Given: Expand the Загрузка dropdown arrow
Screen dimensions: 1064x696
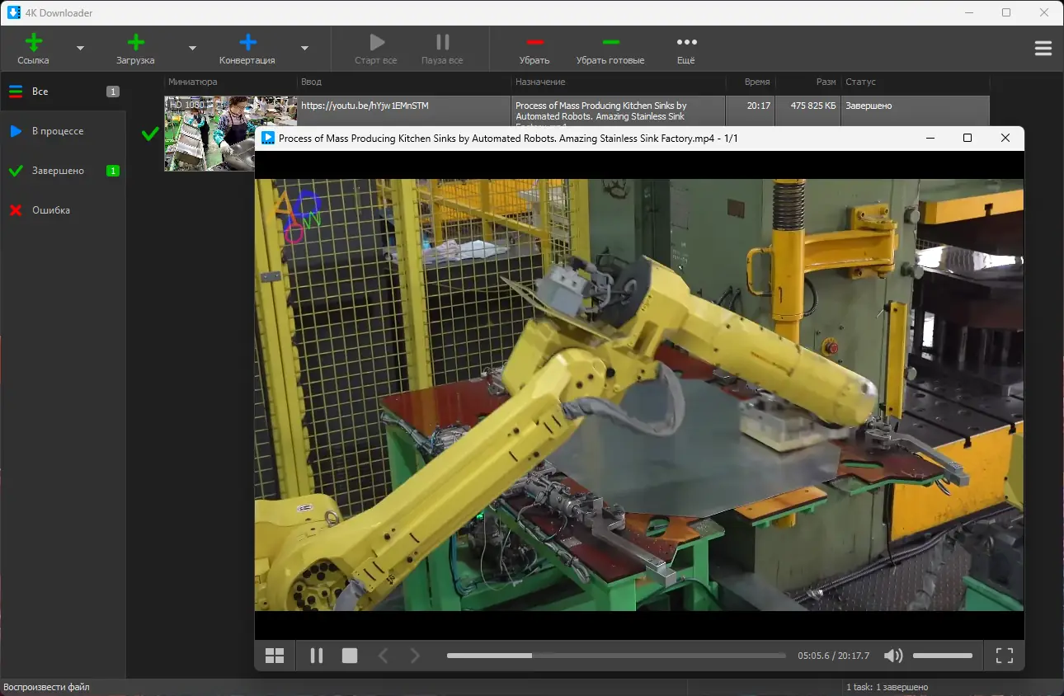Looking at the screenshot, I should click(192, 49).
